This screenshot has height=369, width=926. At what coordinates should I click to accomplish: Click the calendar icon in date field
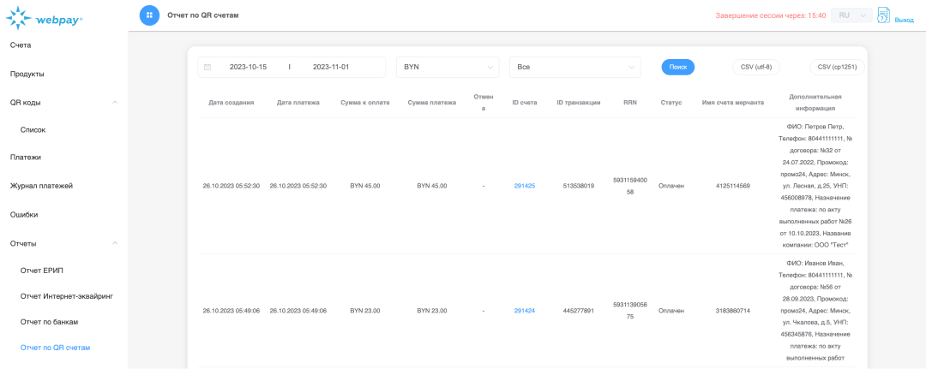pos(207,67)
